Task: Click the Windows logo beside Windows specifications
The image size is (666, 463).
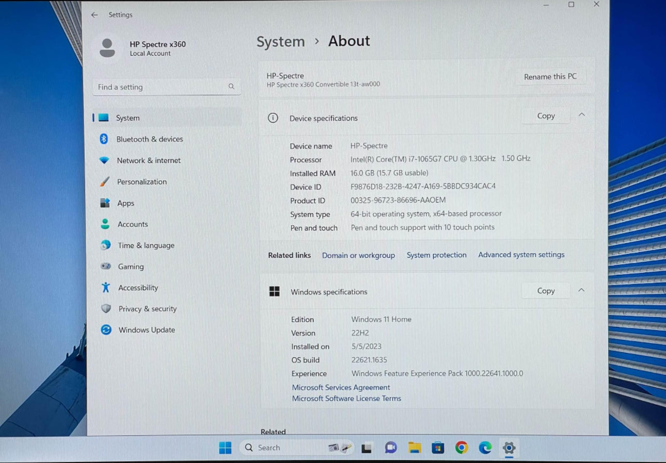Action: tap(275, 292)
